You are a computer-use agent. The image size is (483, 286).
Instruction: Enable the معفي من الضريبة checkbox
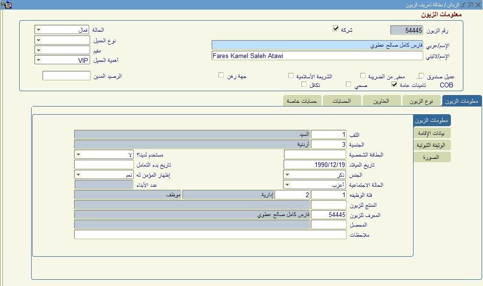[364, 76]
